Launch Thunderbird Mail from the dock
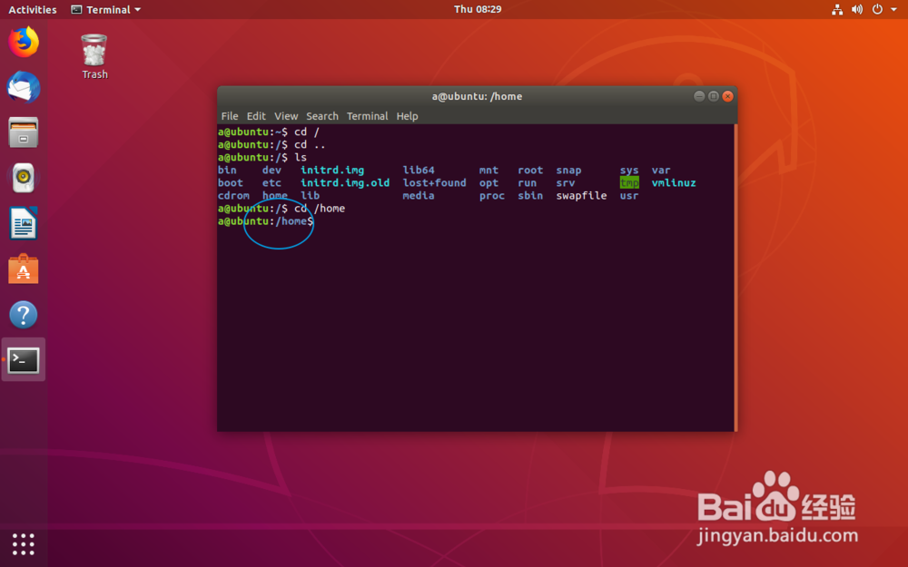908x567 pixels. [24, 87]
